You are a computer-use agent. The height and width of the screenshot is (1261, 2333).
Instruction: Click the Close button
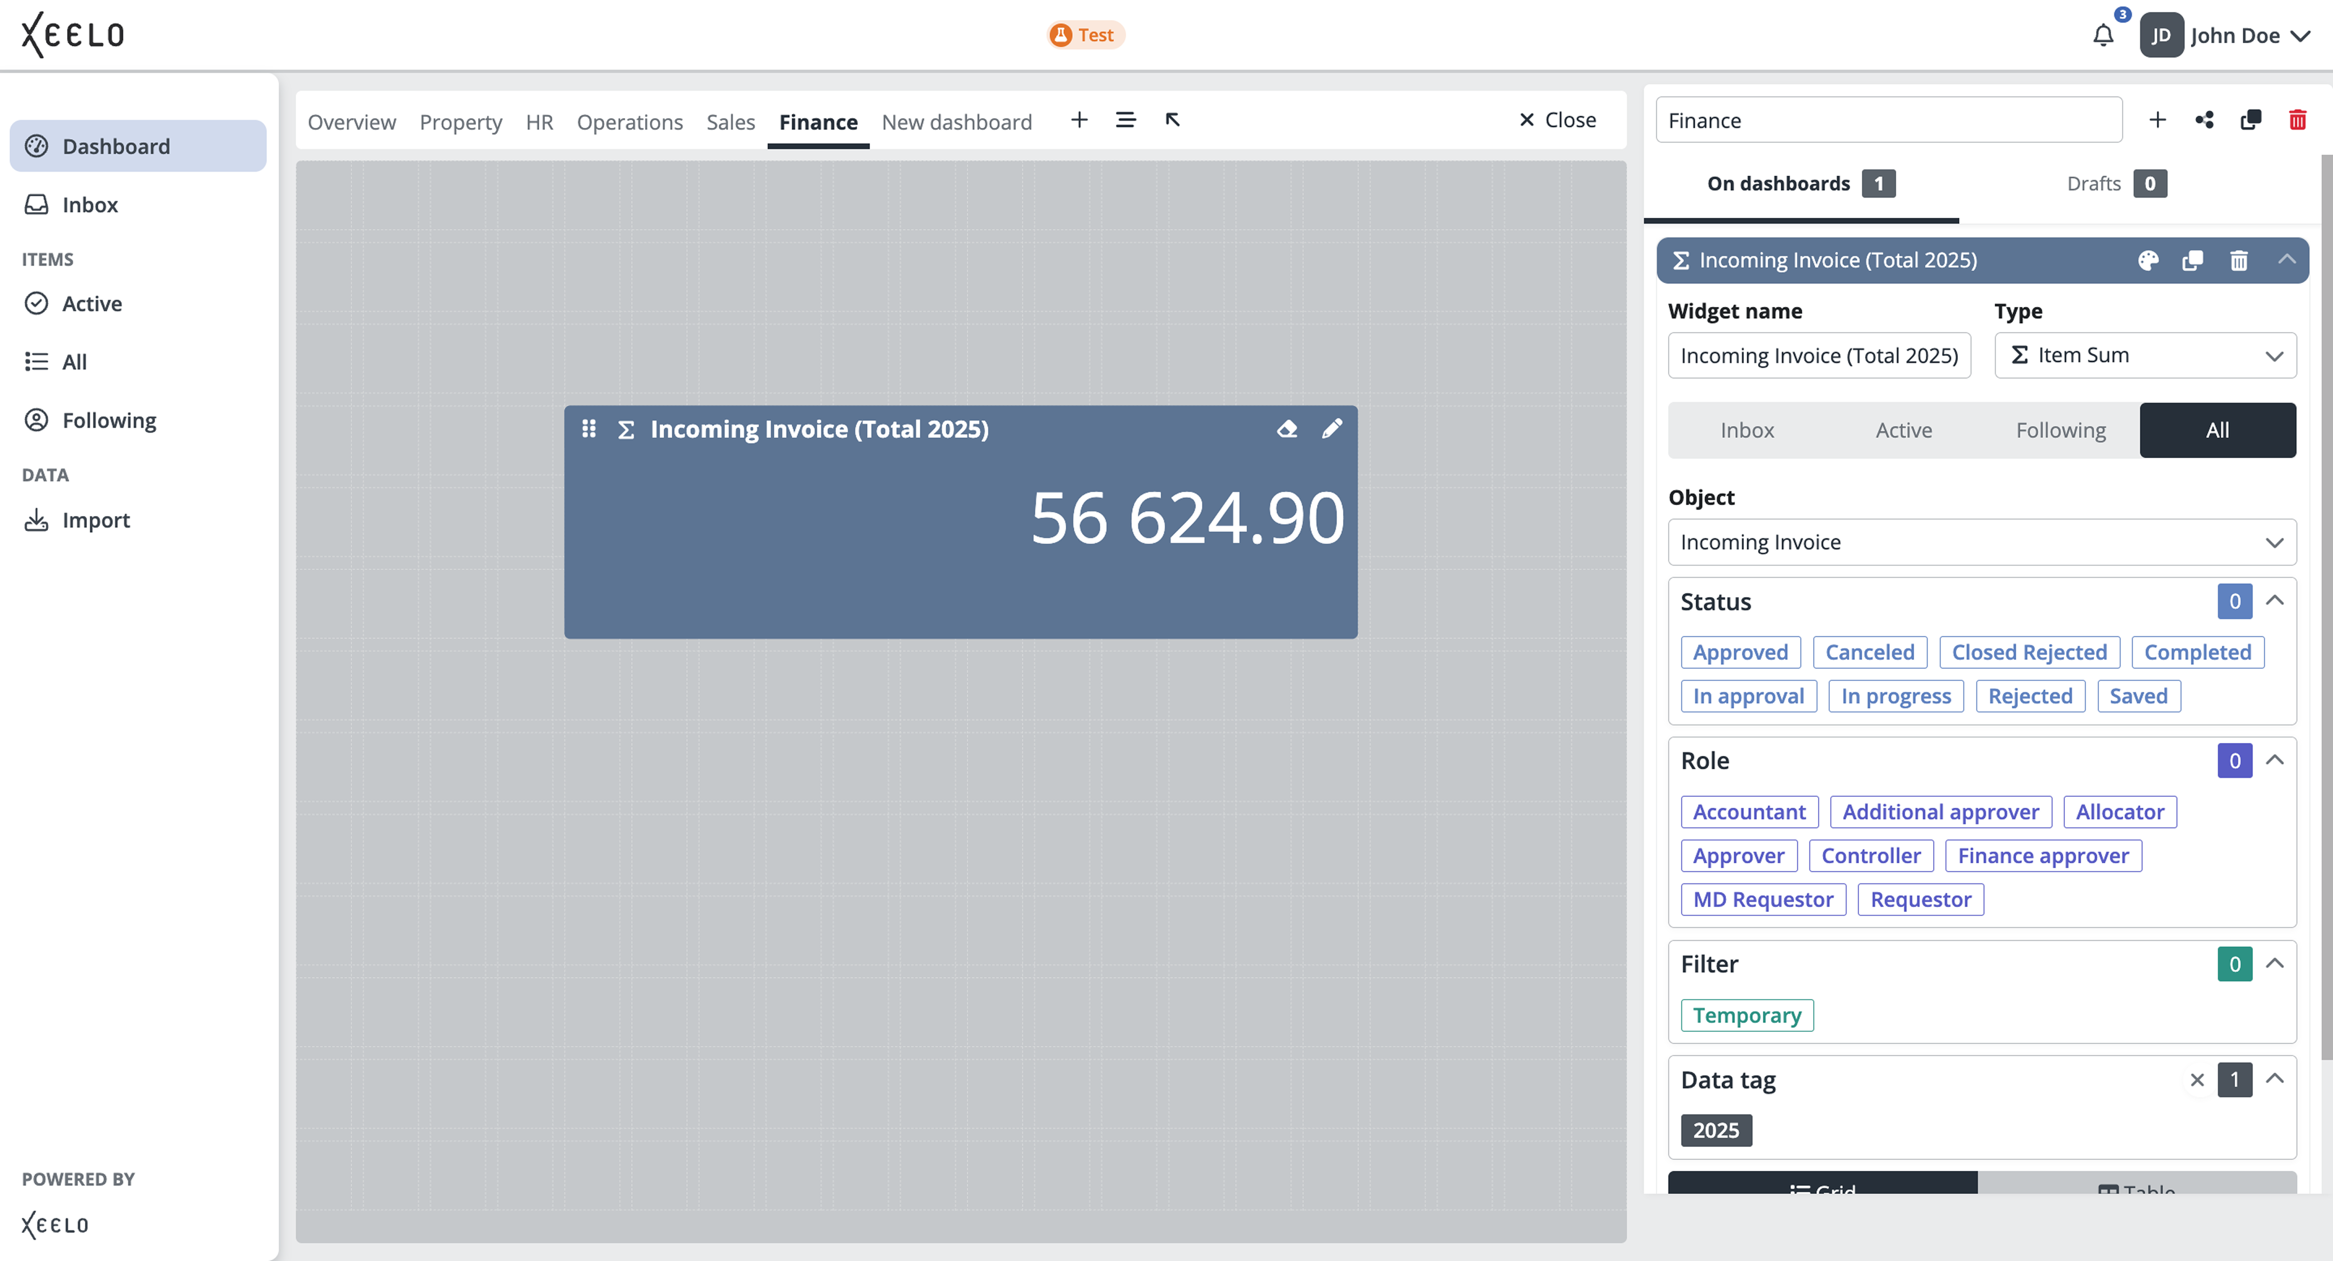point(1557,120)
